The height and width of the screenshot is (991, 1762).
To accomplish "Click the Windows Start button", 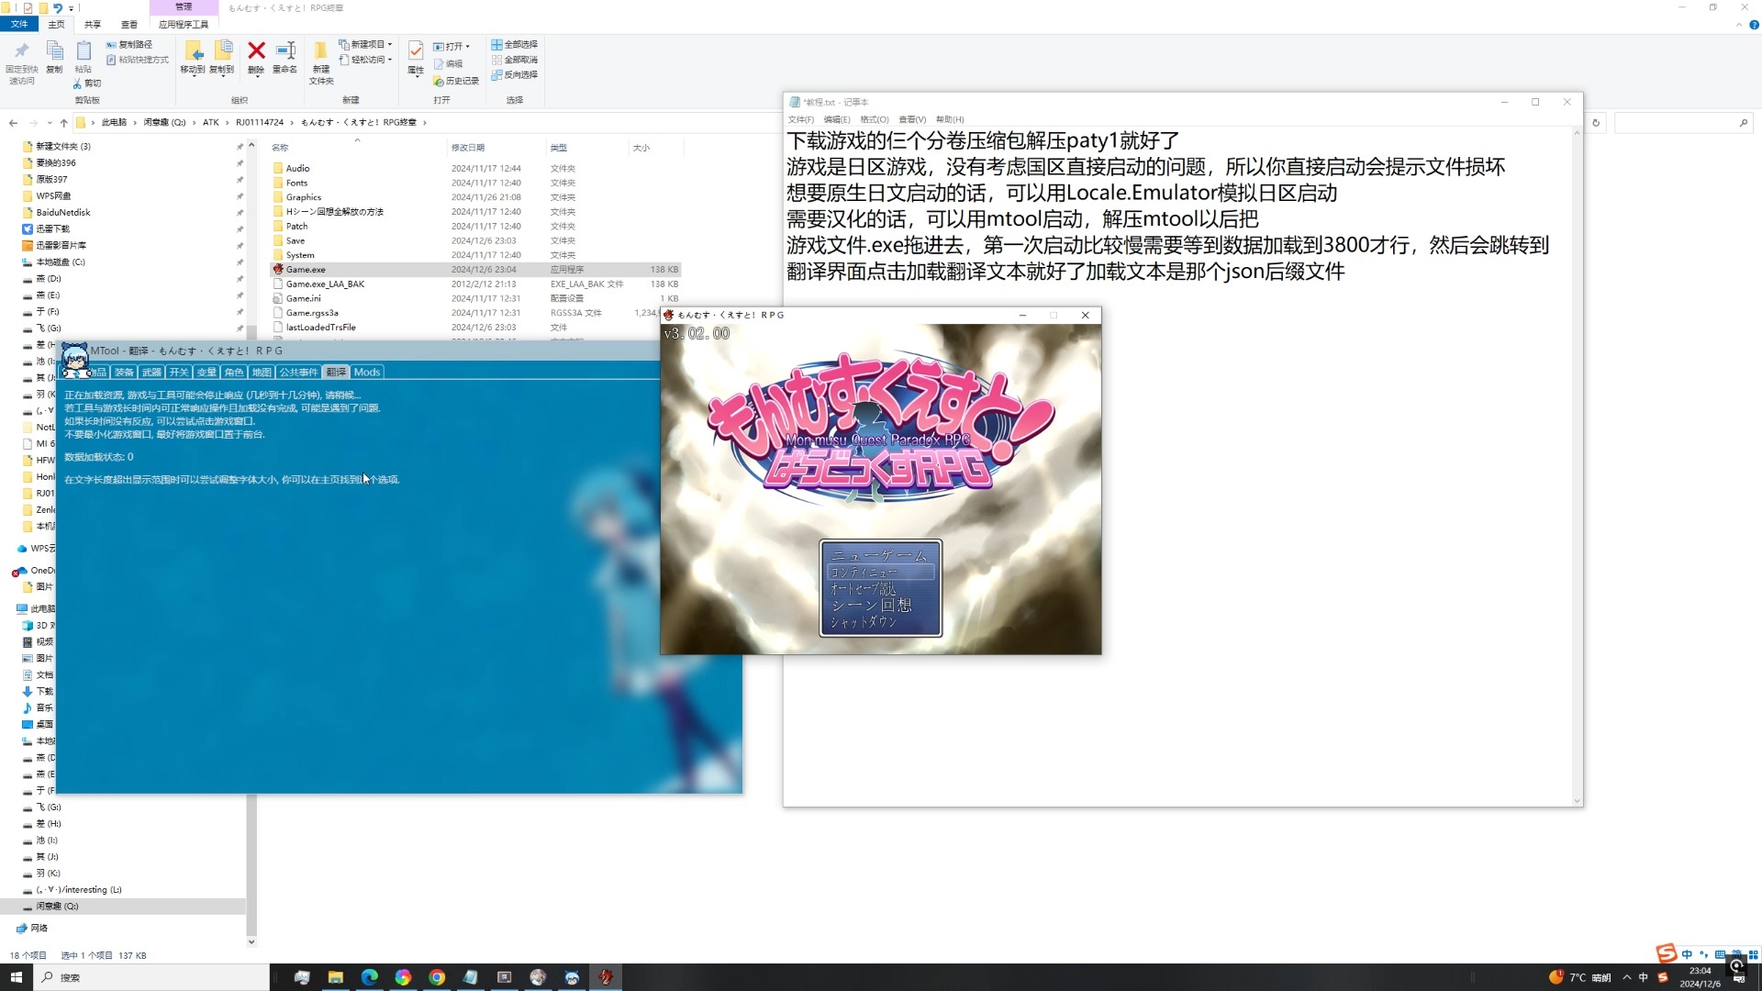I will (x=16, y=977).
